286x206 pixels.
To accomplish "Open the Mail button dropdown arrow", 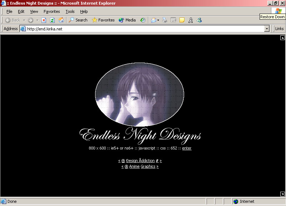I will (158, 20).
